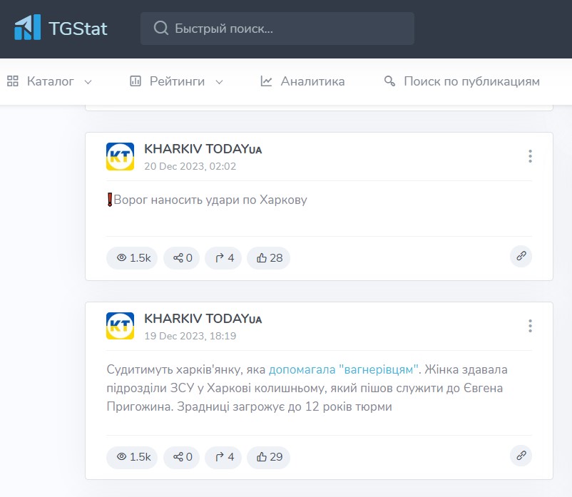Follow the допомагала "вагнерівцям" link
Image resolution: width=572 pixels, height=497 pixels.
pyautogui.click(x=343, y=369)
